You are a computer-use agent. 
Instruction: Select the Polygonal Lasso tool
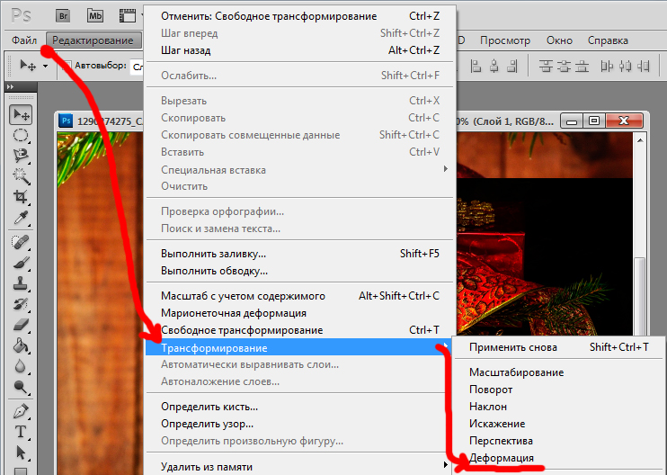point(21,156)
